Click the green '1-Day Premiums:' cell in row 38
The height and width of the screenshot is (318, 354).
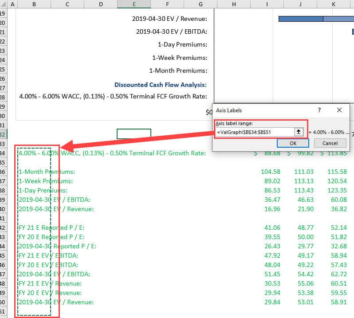(43, 190)
